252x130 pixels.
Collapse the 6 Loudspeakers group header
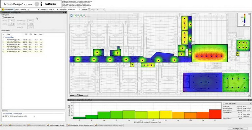pyautogui.click(x=9, y=37)
